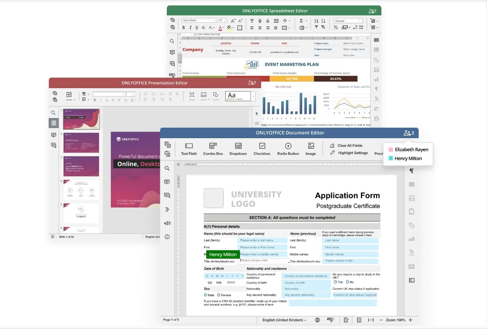Show co-editing users list in Document Editor header
This screenshot has width=487, height=329.
409,133
